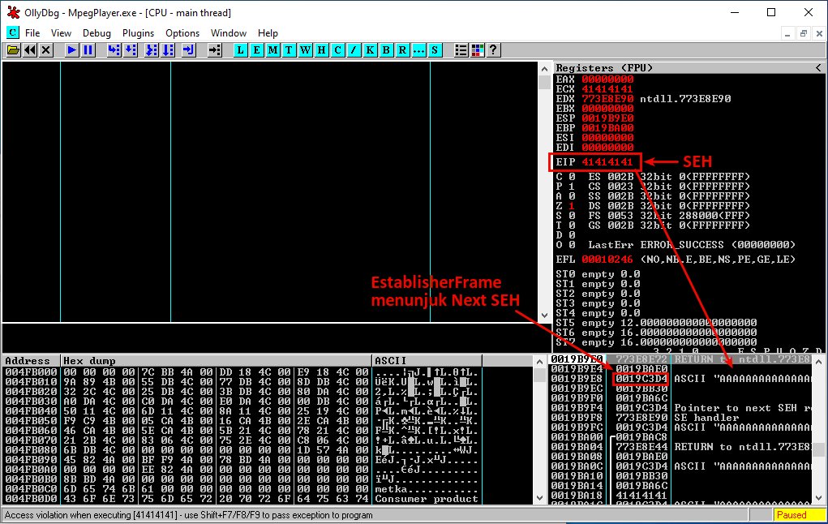Show Windows with the W button
The image size is (828, 524).
point(305,50)
